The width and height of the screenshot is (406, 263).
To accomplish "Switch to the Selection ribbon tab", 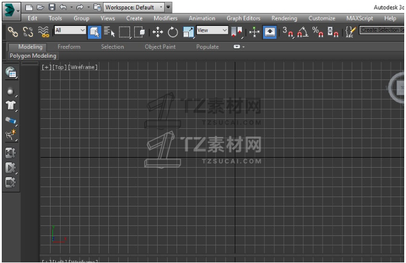I will (112, 47).
